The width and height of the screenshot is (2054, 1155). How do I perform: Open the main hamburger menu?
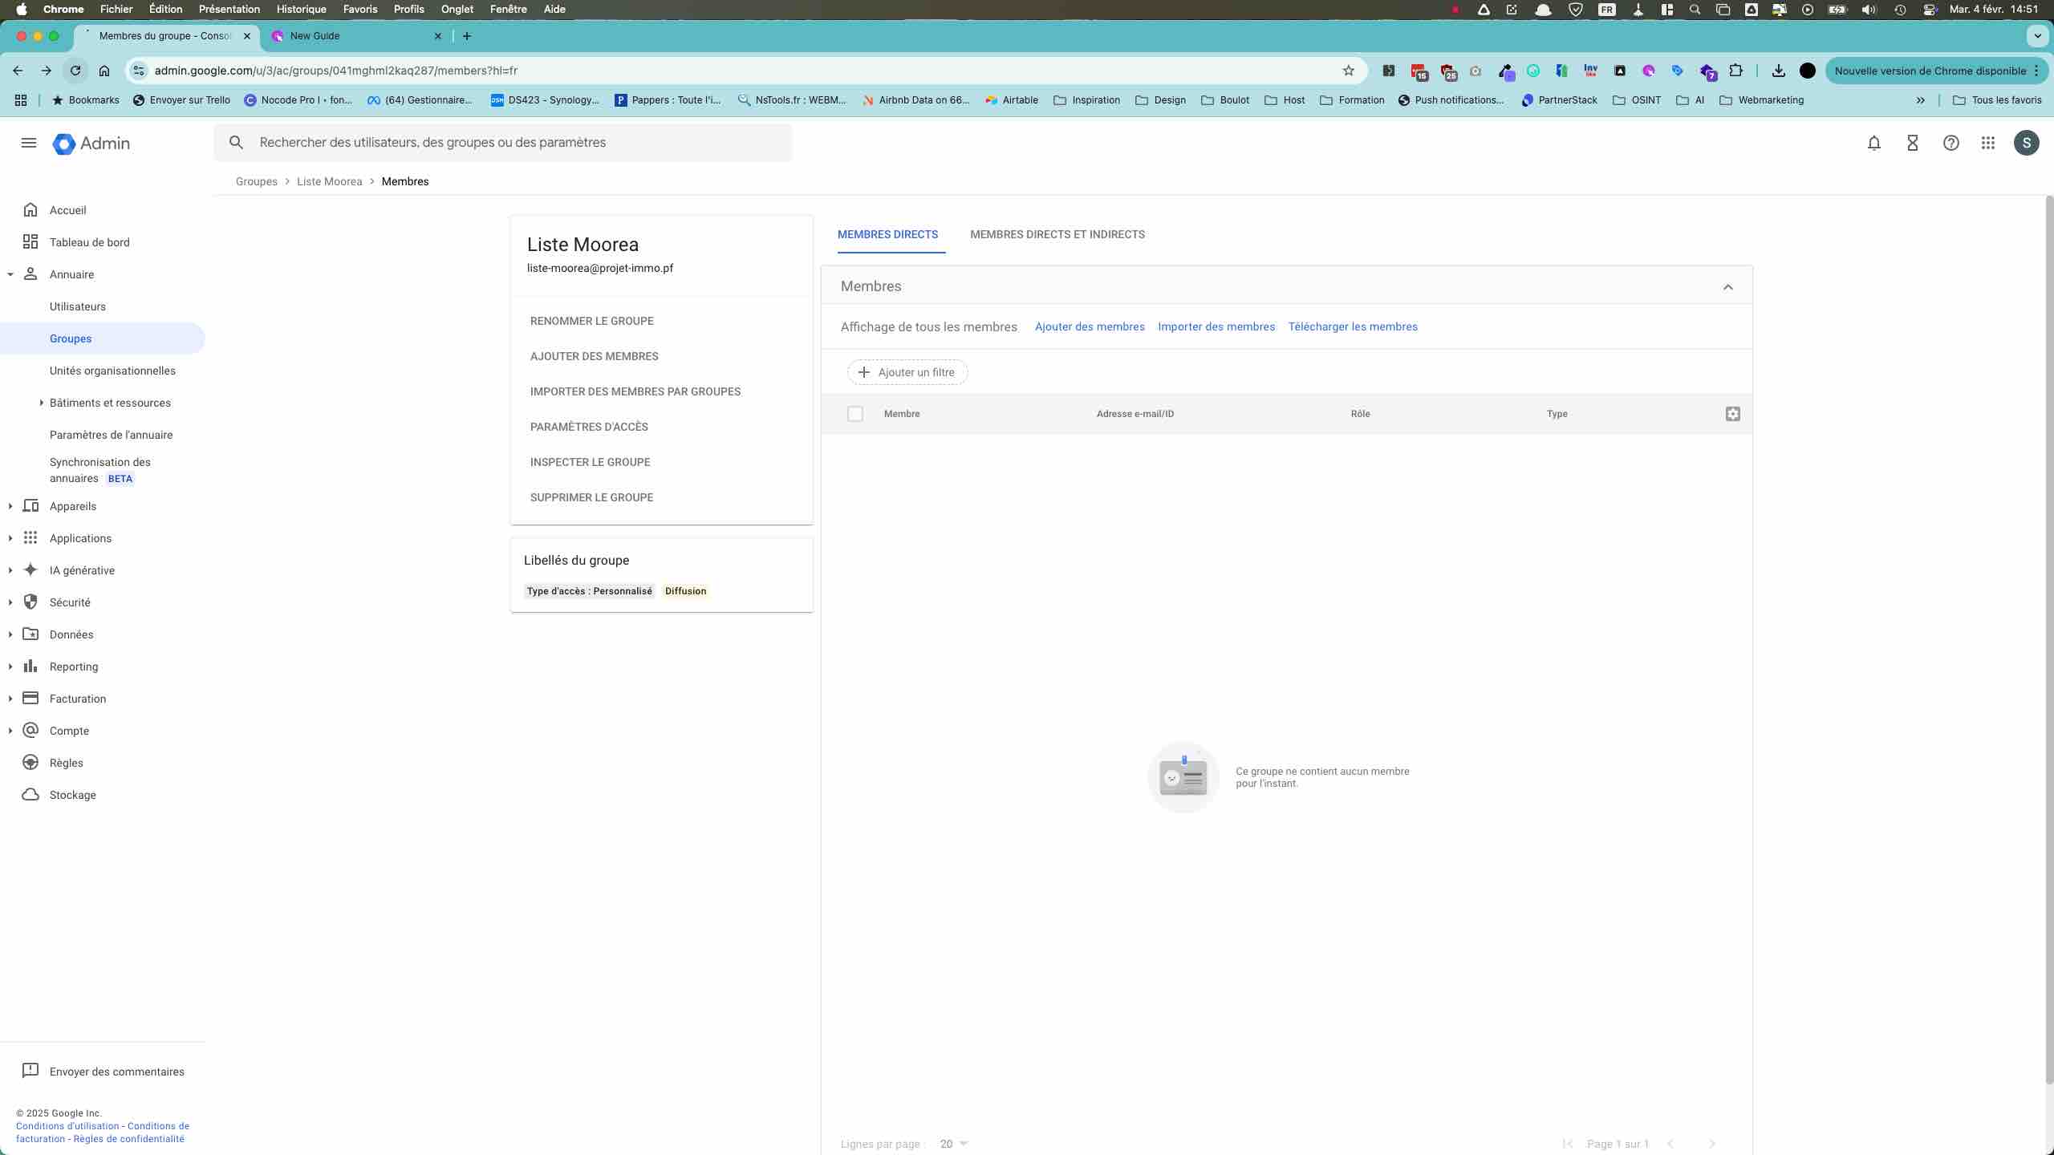click(29, 143)
